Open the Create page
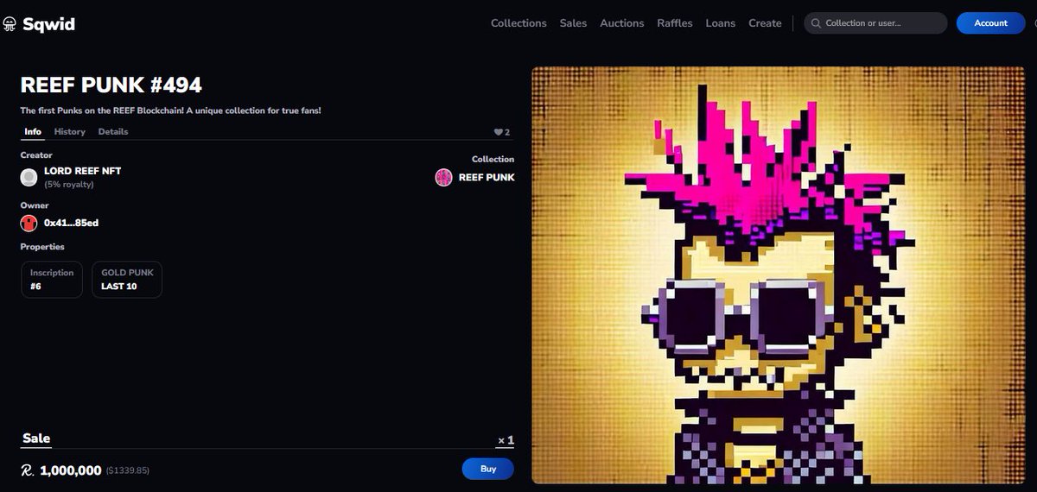1037x492 pixels. click(765, 23)
